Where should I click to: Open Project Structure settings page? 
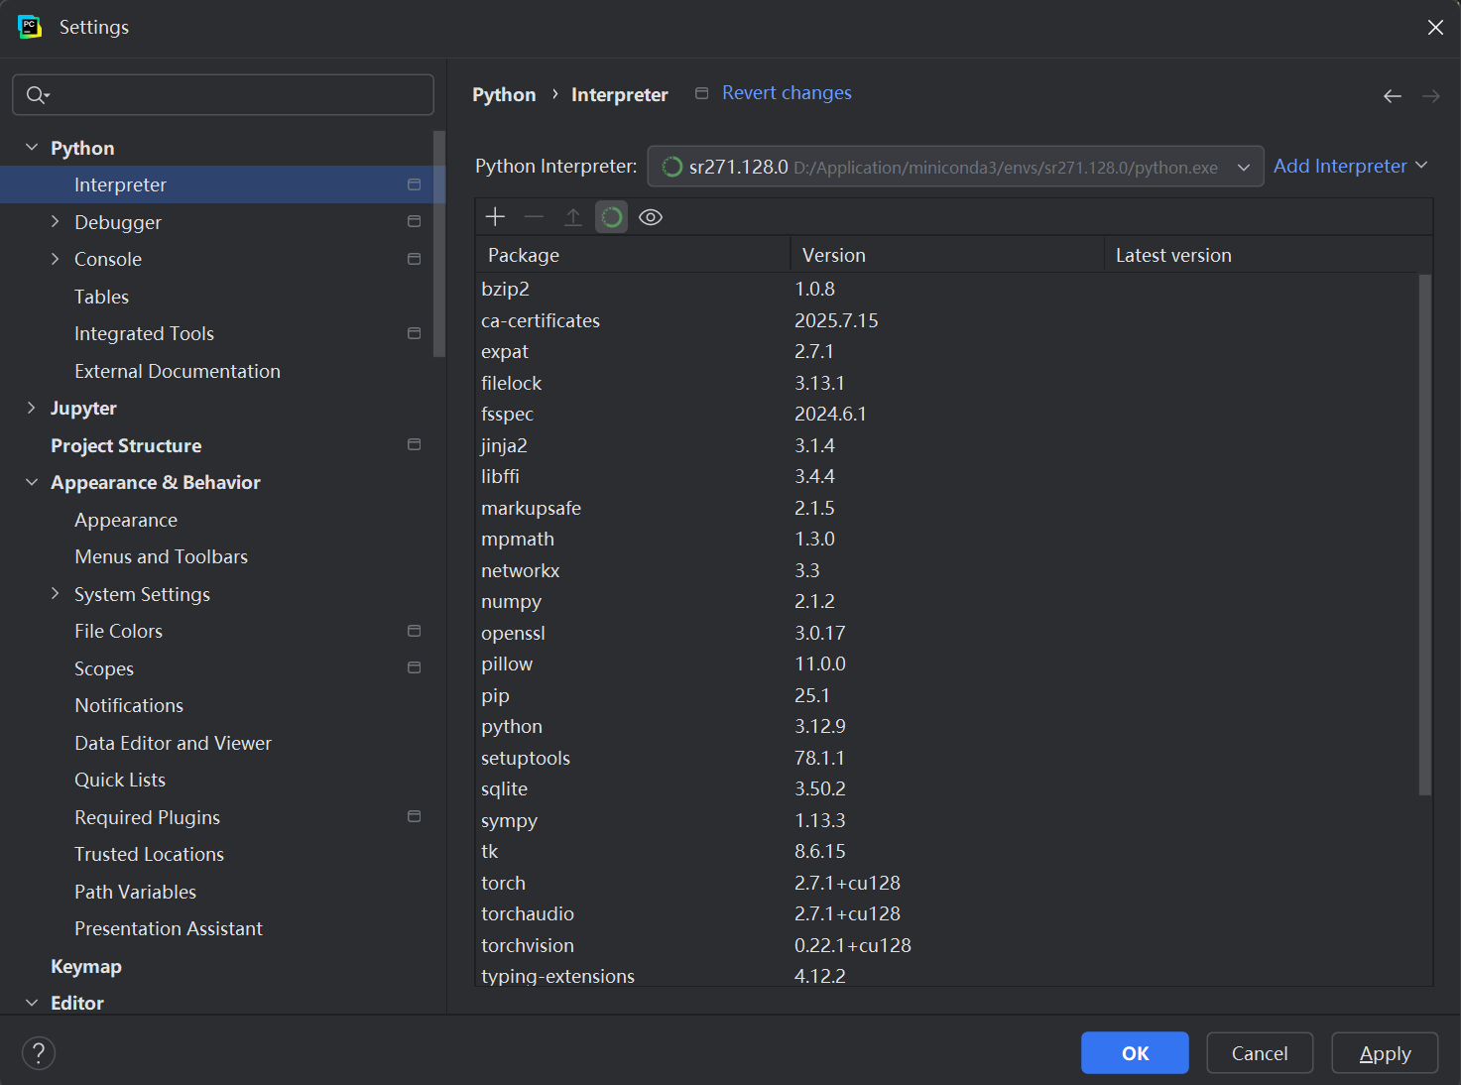pos(126,445)
